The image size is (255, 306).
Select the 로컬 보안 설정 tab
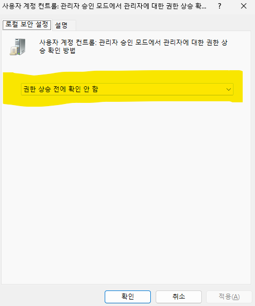click(x=27, y=25)
